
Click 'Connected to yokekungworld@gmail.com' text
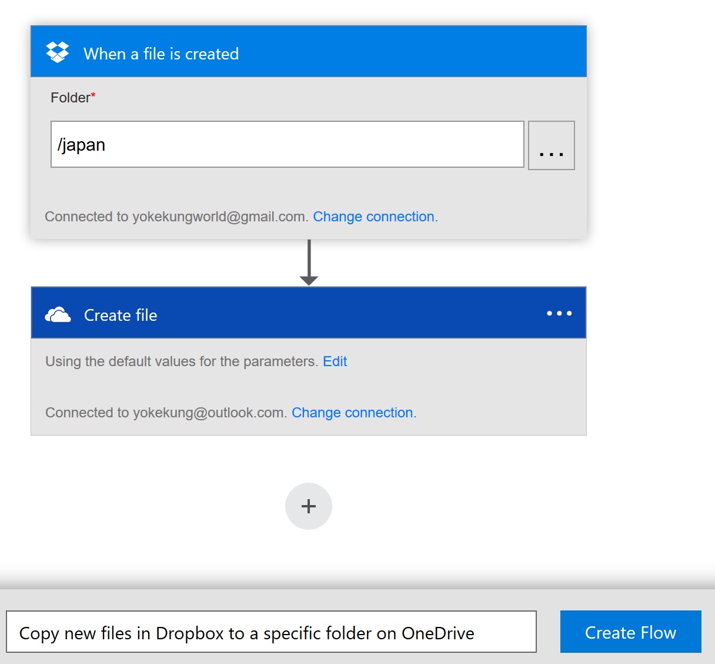click(176, 217)
